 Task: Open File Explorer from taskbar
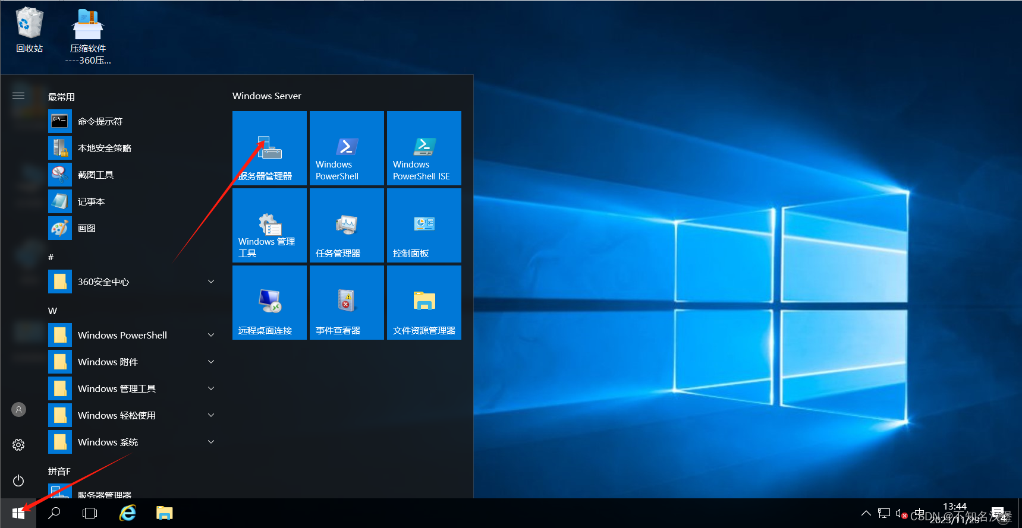pyautogui.click(x=165, y=513)
